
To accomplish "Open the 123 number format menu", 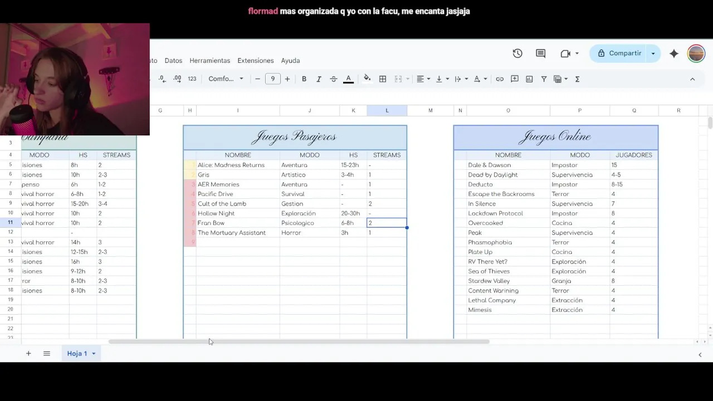I will (x=192, y=79).
